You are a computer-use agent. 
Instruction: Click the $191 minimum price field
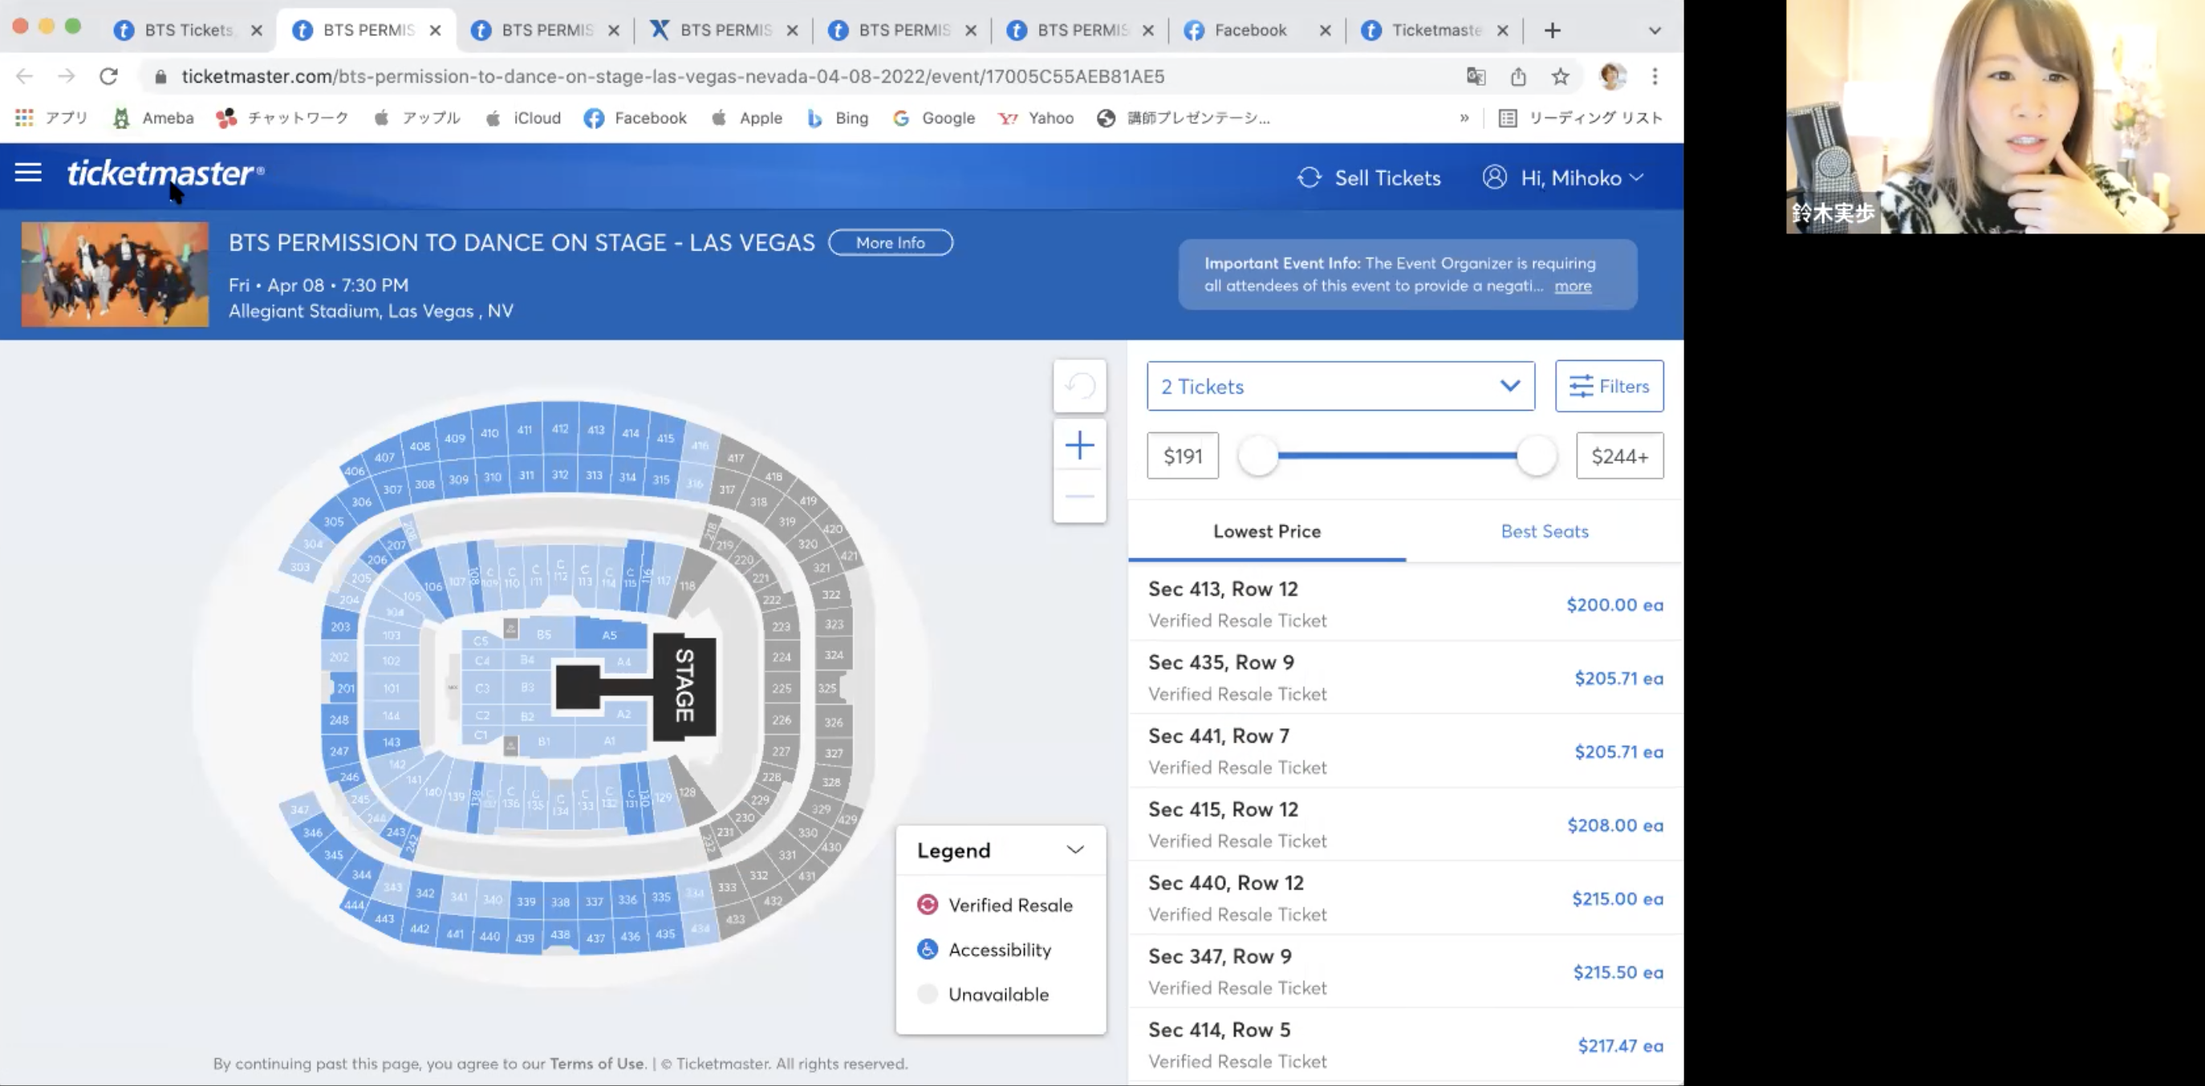click(x=1182, y=456)
